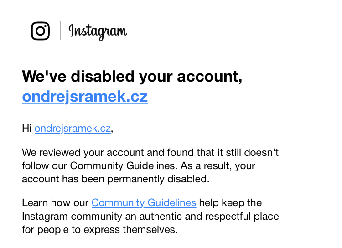Click the words "As a result, your"
Viewport: 342px width, 248px height.
(x=218, y=166)
